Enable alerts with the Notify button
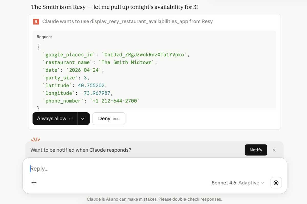The height and width of the screenshot is (204, 307). [256, 150]
